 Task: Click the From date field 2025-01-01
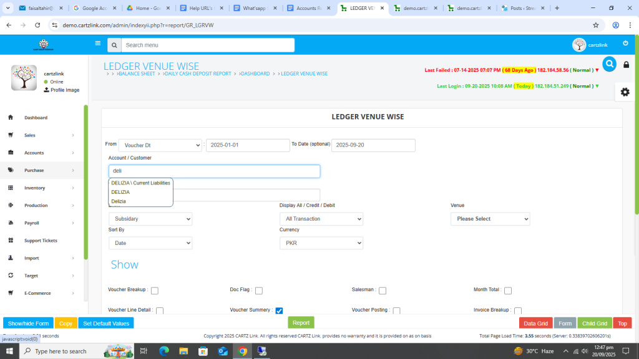[248, 145]
